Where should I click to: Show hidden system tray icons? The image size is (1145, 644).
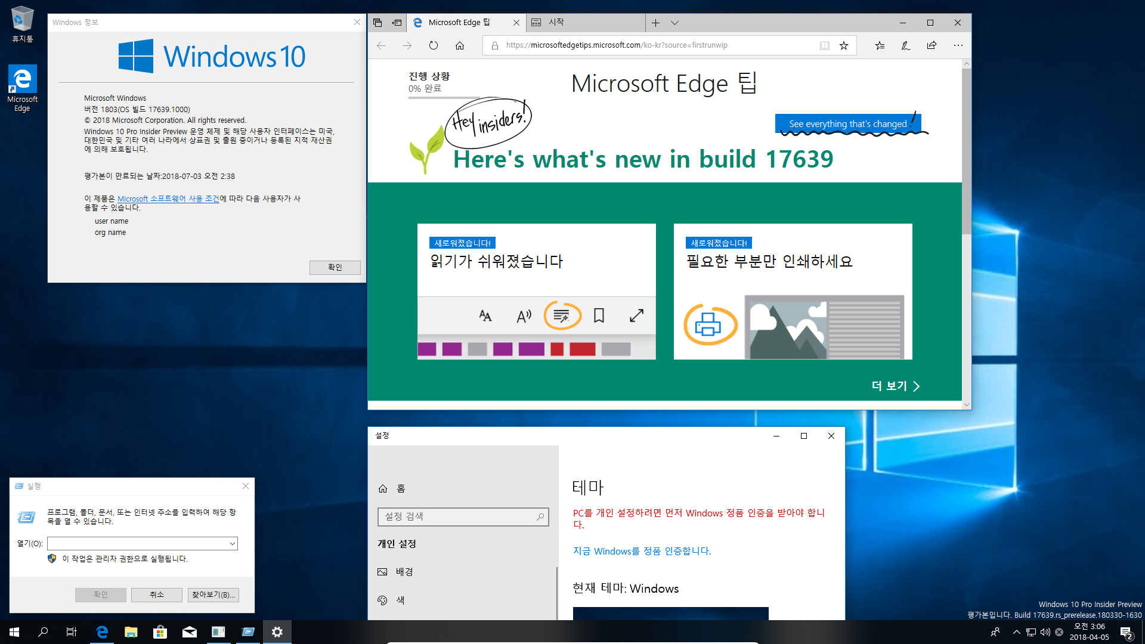point(1016,632)
